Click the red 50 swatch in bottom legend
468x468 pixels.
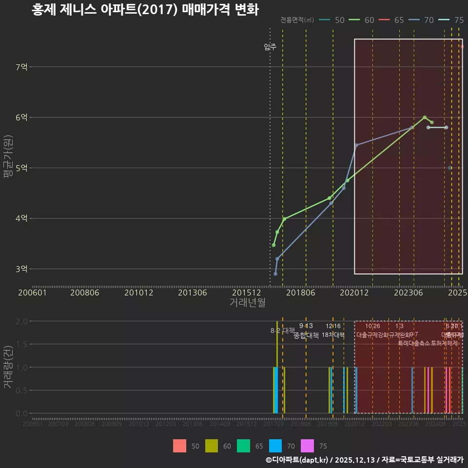(179, 446)
